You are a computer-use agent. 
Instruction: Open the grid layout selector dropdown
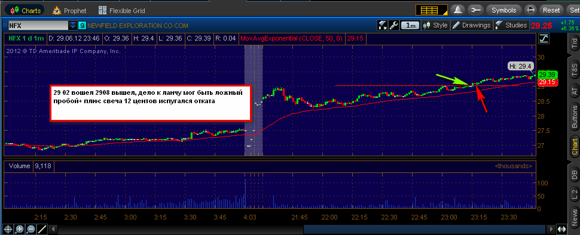coord(432,10)
